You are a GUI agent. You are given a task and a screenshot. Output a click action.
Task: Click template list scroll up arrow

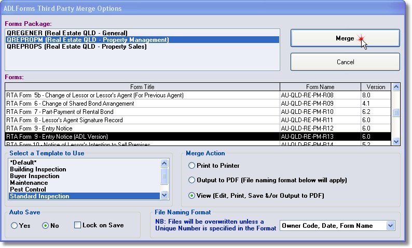(x=164, y=163)
